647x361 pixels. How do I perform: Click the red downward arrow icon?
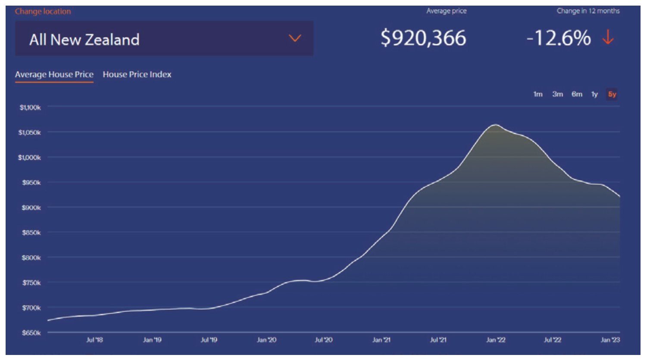608,38
